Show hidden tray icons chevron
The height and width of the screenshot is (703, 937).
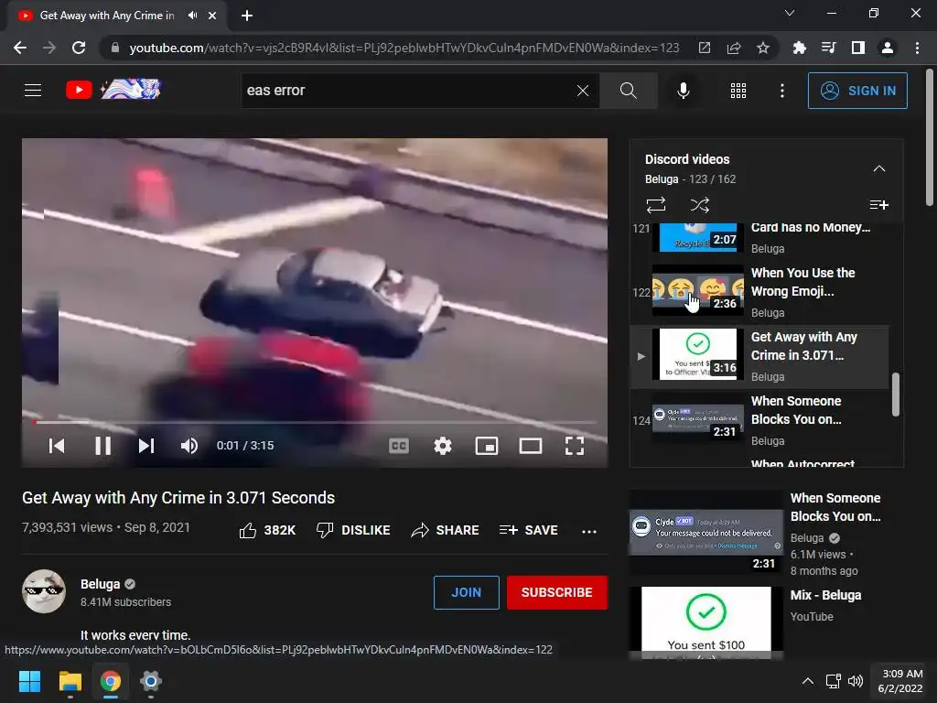pyautogui.click(x=807, y=681)
